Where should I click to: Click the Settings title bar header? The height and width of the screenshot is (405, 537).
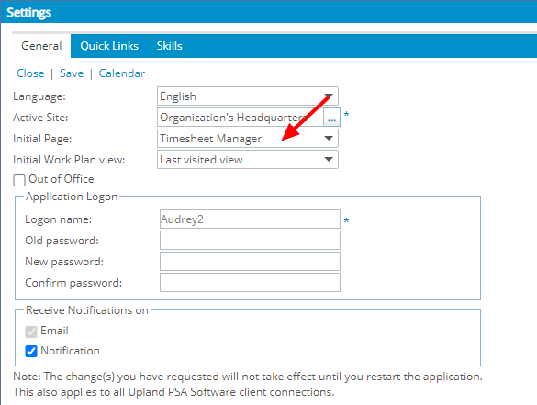tap(268, 12)
